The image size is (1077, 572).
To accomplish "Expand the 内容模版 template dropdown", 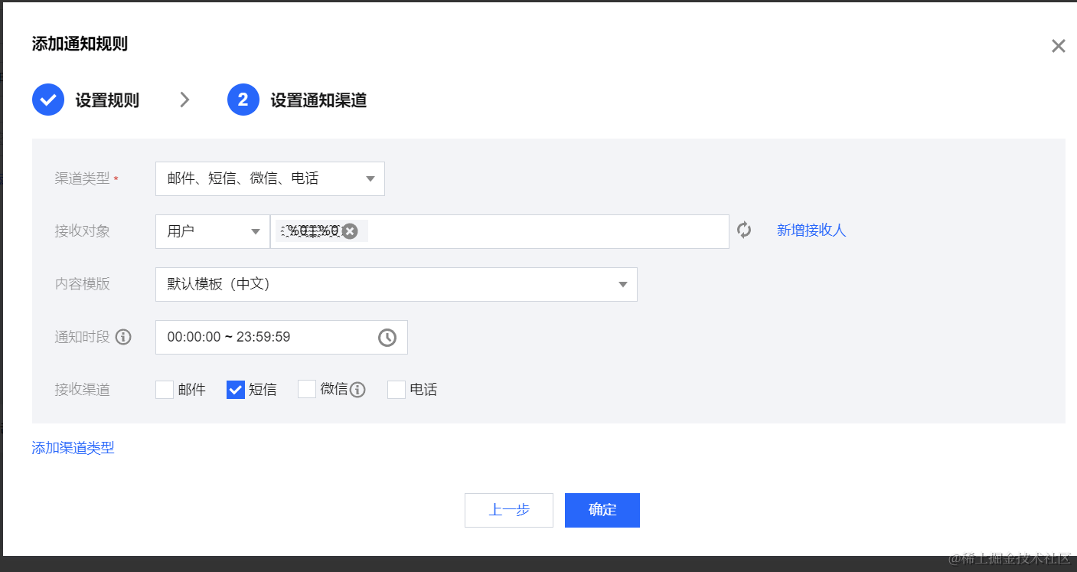I will tap(396, 284).
